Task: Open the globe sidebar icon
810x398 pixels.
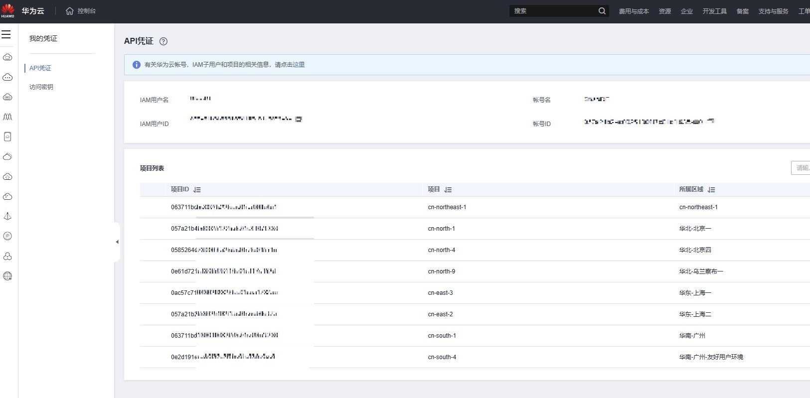Action: tap(7, 276)
